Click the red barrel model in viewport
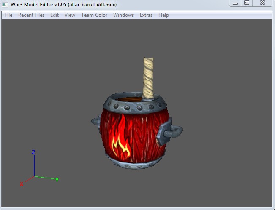The height and width of the screenshot is (210, 275). (137, 131)
